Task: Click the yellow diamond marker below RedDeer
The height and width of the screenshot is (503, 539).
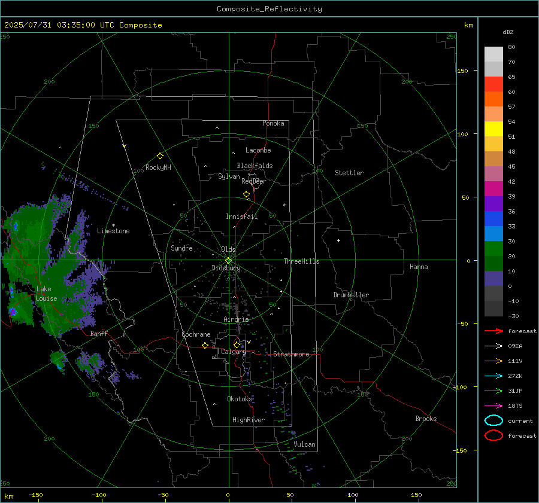Action: click(247, 194)
